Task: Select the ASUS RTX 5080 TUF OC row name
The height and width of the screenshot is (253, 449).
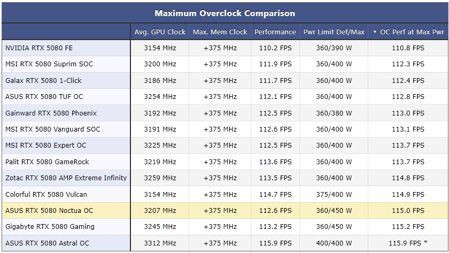Action: coord(44,97)
